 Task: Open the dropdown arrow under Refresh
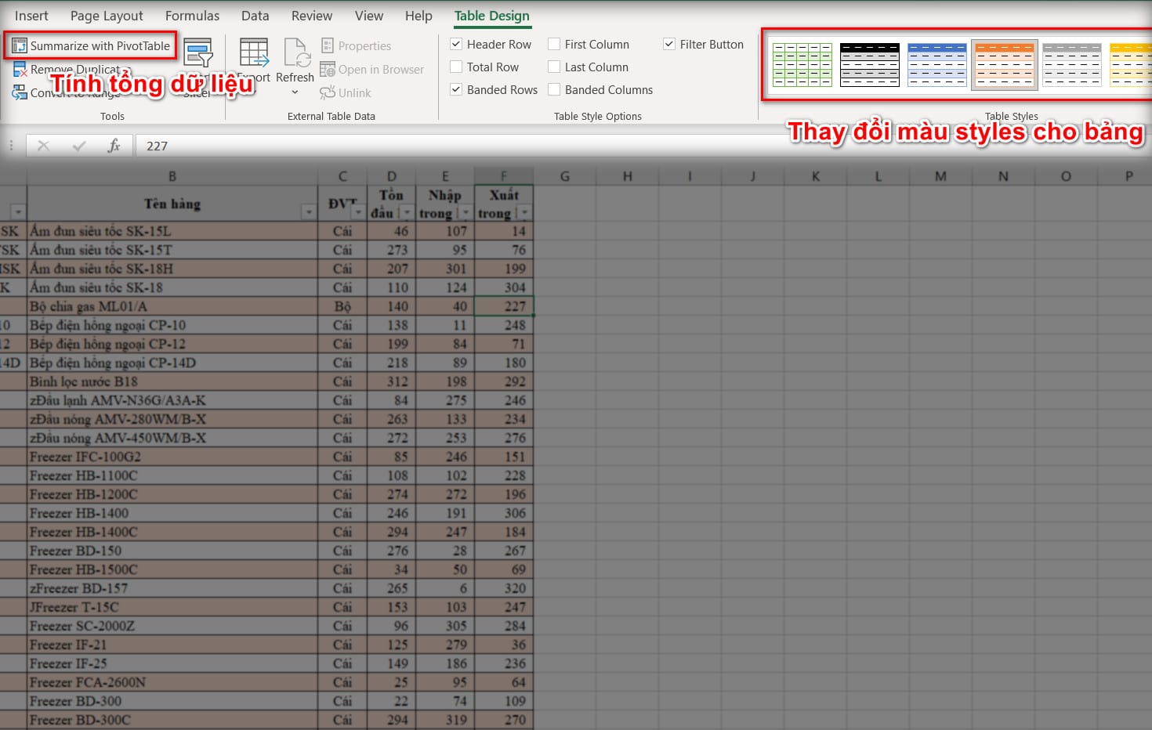click(x=295, y=92)
